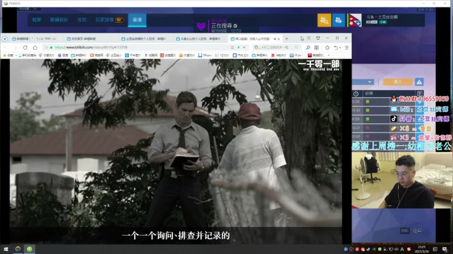This screenshot has height=254, width=453.
Task: Open the 12306 bookmark
Action: 222,55
